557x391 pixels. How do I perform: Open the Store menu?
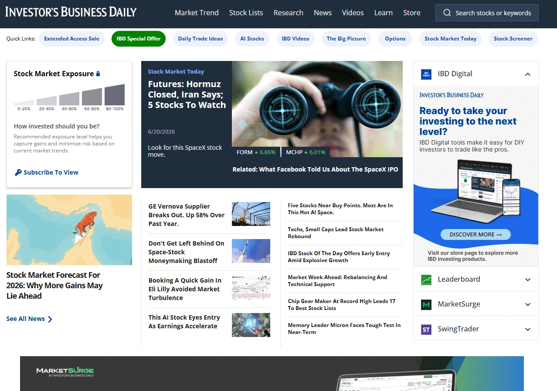tap(412, 13)
